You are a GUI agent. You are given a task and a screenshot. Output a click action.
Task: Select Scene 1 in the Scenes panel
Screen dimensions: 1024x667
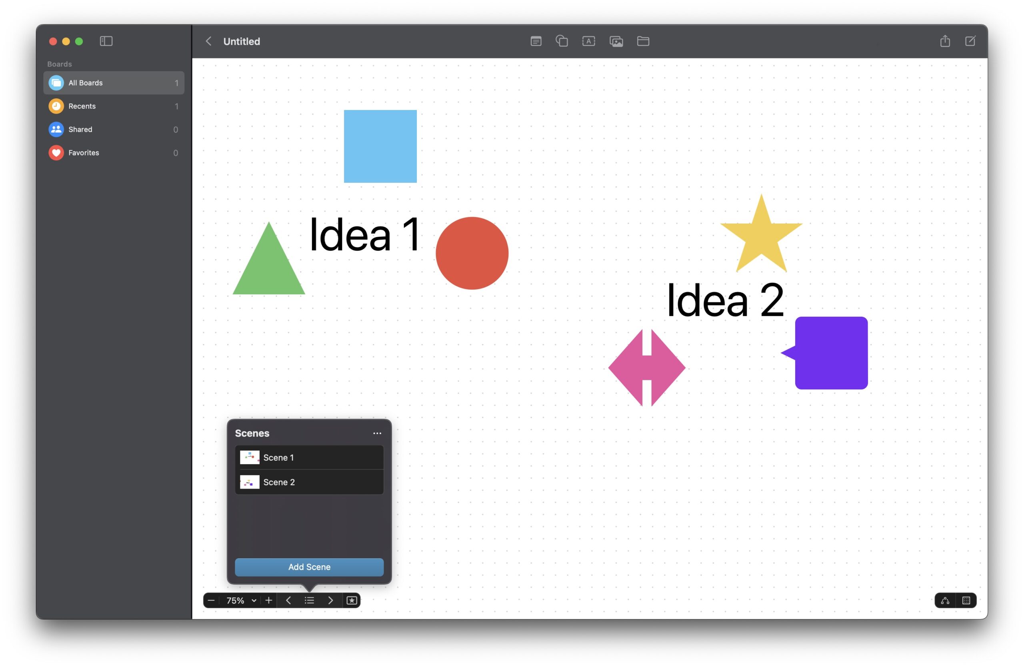pos(309,457)
